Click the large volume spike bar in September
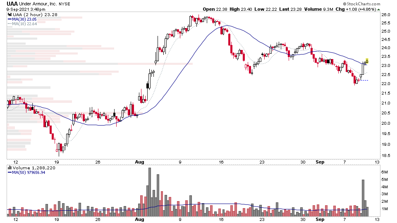The width and height of the screenshot is (397, 223). click(x=363, y=198)
